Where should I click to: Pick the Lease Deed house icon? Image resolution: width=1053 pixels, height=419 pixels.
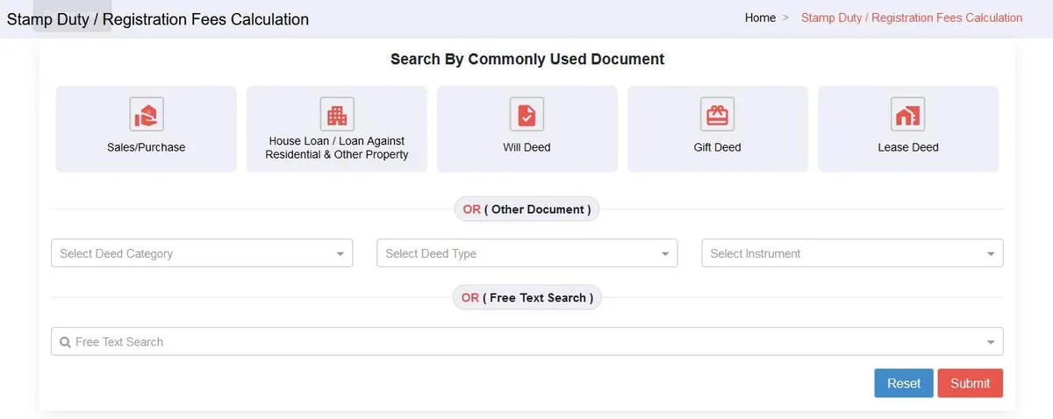pos(907,114)
